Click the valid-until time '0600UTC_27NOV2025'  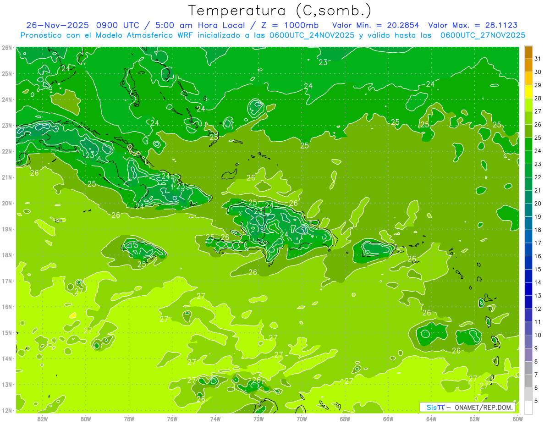tap(483, 35)
